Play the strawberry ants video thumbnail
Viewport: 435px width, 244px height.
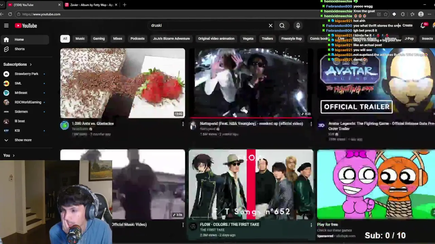click(x=123, y=83)
